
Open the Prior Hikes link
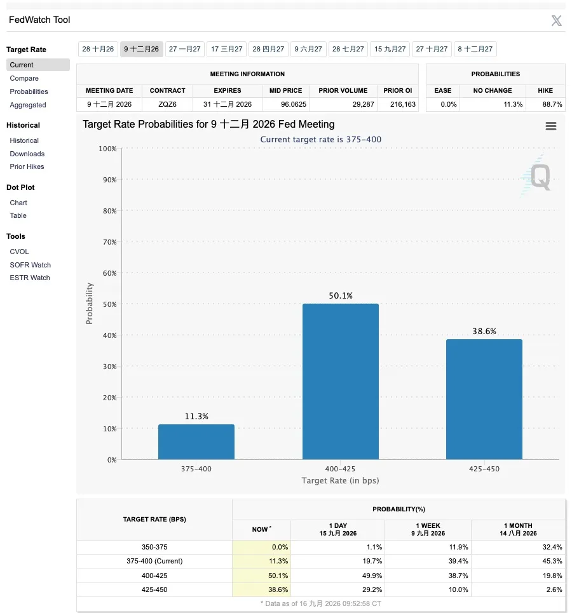tap(27, 166)
